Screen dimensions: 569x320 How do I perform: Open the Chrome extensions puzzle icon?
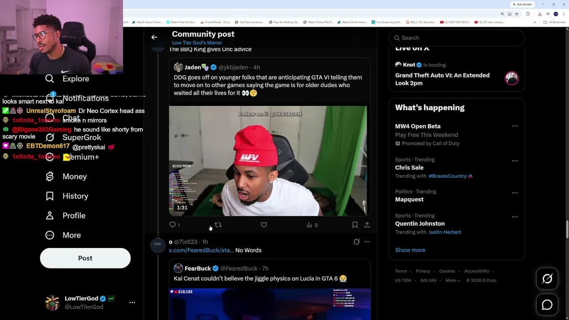point(528,14)
